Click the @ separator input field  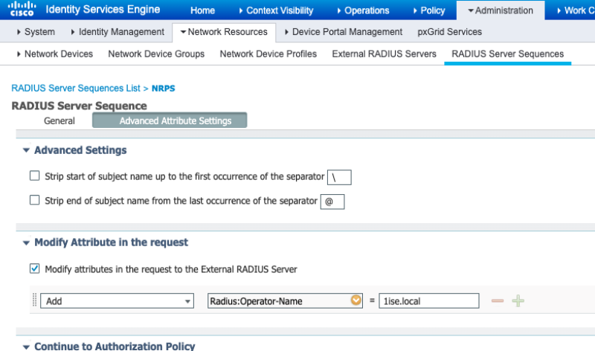pos(332,202)
